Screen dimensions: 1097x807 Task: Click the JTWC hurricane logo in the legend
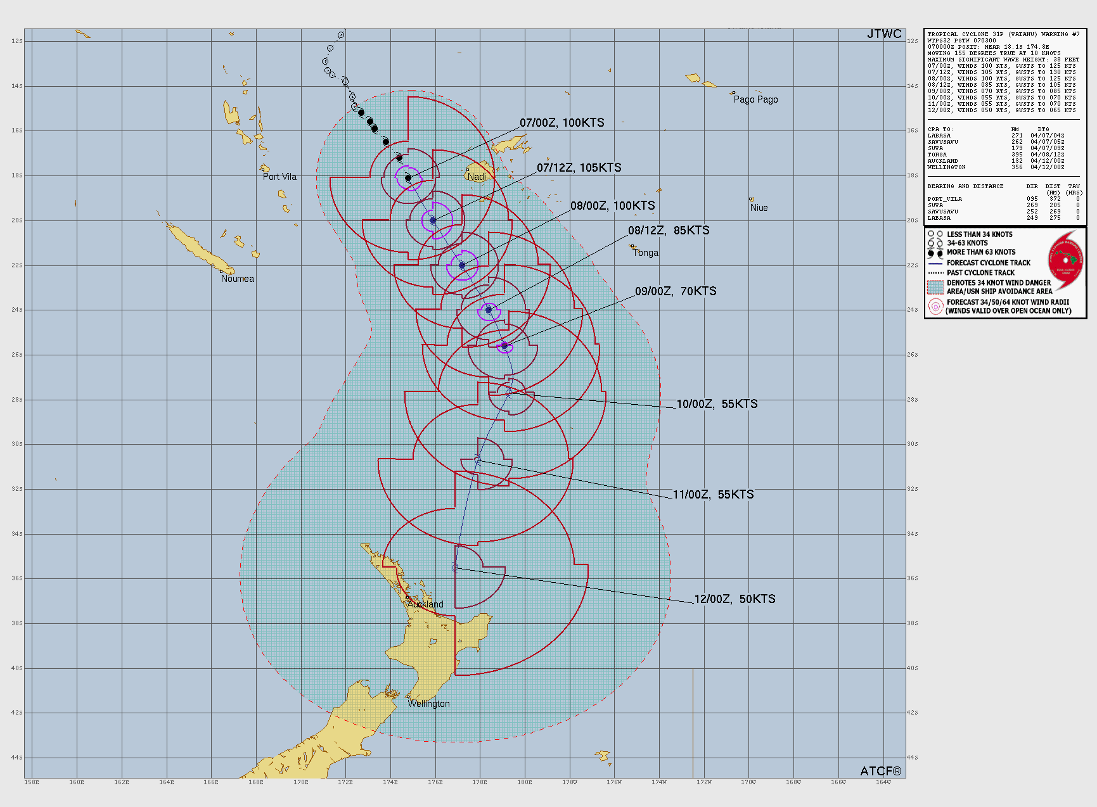coord(1066,260)
